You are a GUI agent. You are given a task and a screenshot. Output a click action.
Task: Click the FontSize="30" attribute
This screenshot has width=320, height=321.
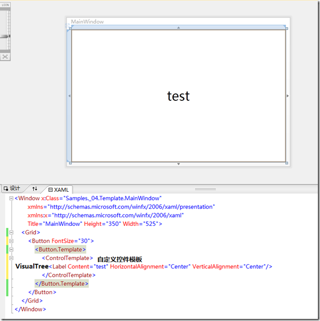[x=72, y=241]
